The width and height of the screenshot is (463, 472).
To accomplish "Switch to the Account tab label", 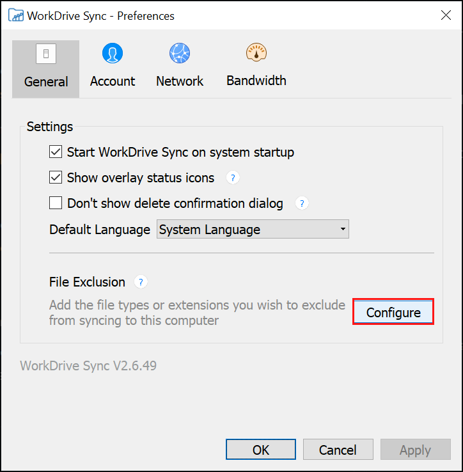I will pyautogui.click(x=113, y=81).
